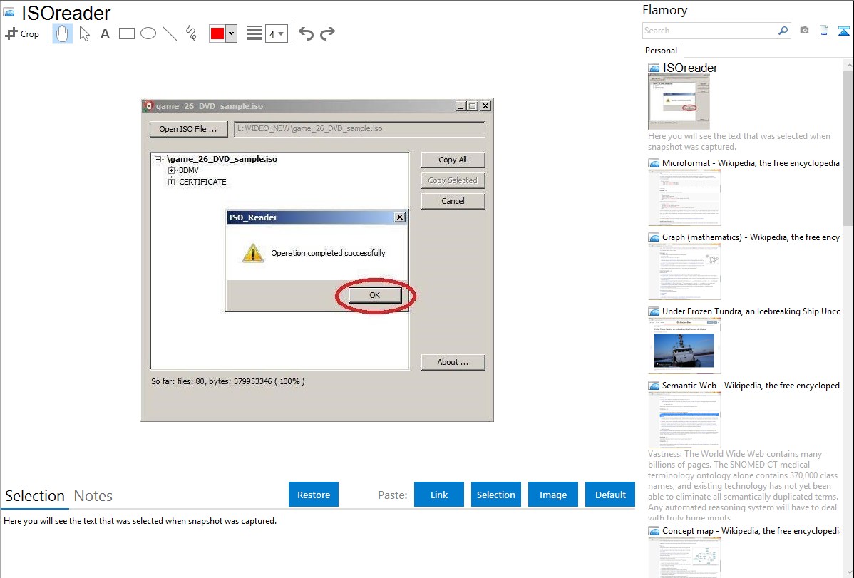Click the upload arrow icon in Flamory

point(843,31)
